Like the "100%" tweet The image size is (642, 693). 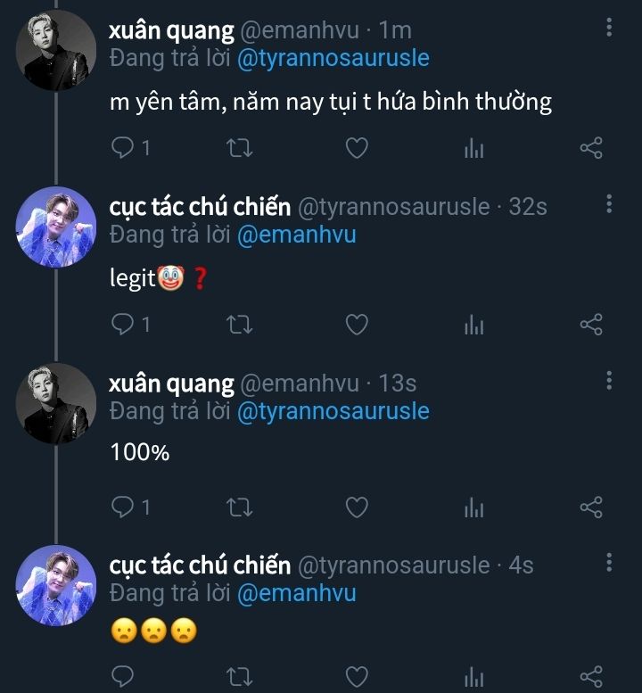pos(357,507)
